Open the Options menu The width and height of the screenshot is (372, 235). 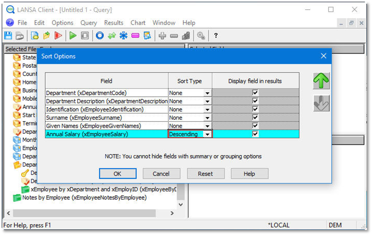[62, 23]
